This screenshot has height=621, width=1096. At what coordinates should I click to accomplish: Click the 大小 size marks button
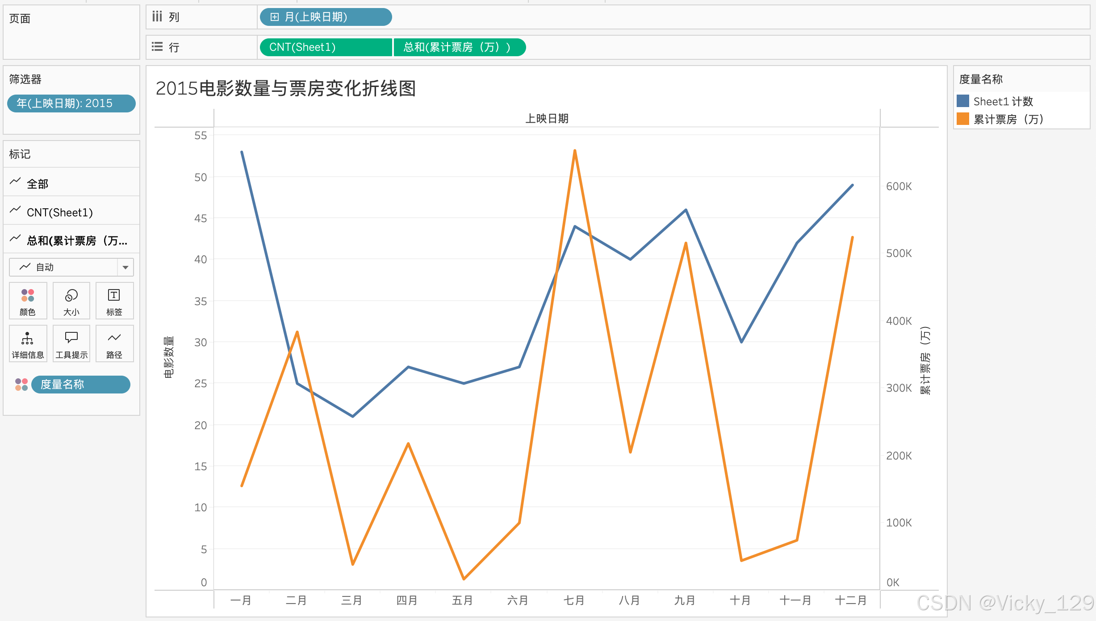pos(71,301)
